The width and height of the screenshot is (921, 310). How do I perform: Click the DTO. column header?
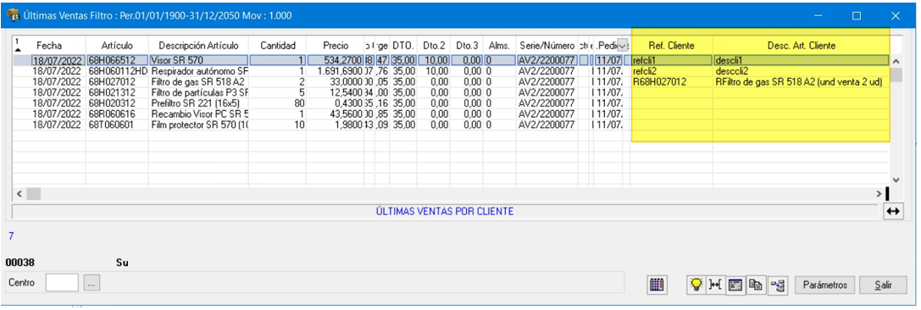[x=403, y=46]
